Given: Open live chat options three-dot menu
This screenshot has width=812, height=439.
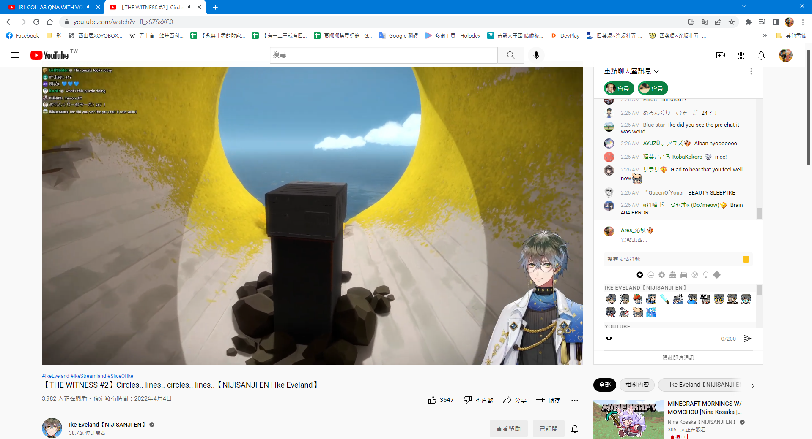Looking at the screenshot, I should [751, 71].
